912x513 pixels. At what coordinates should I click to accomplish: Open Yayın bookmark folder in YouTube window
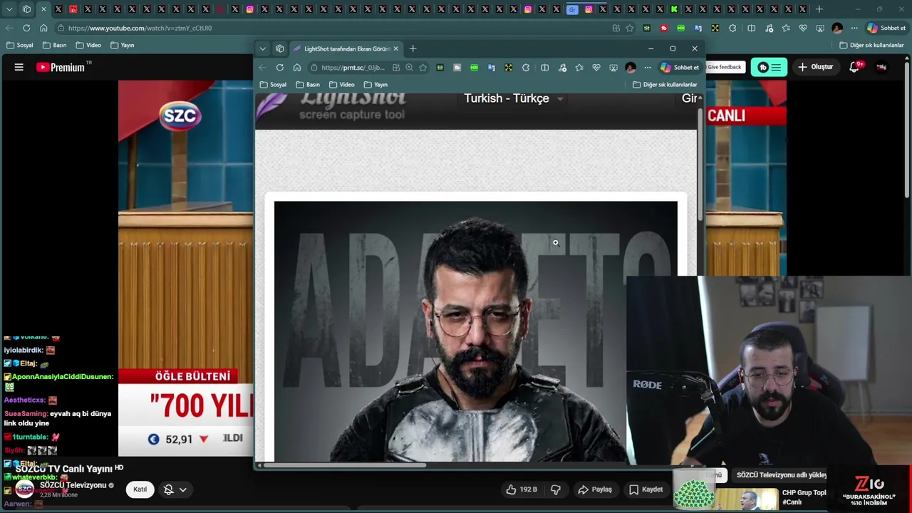click(x=123, y=45)
